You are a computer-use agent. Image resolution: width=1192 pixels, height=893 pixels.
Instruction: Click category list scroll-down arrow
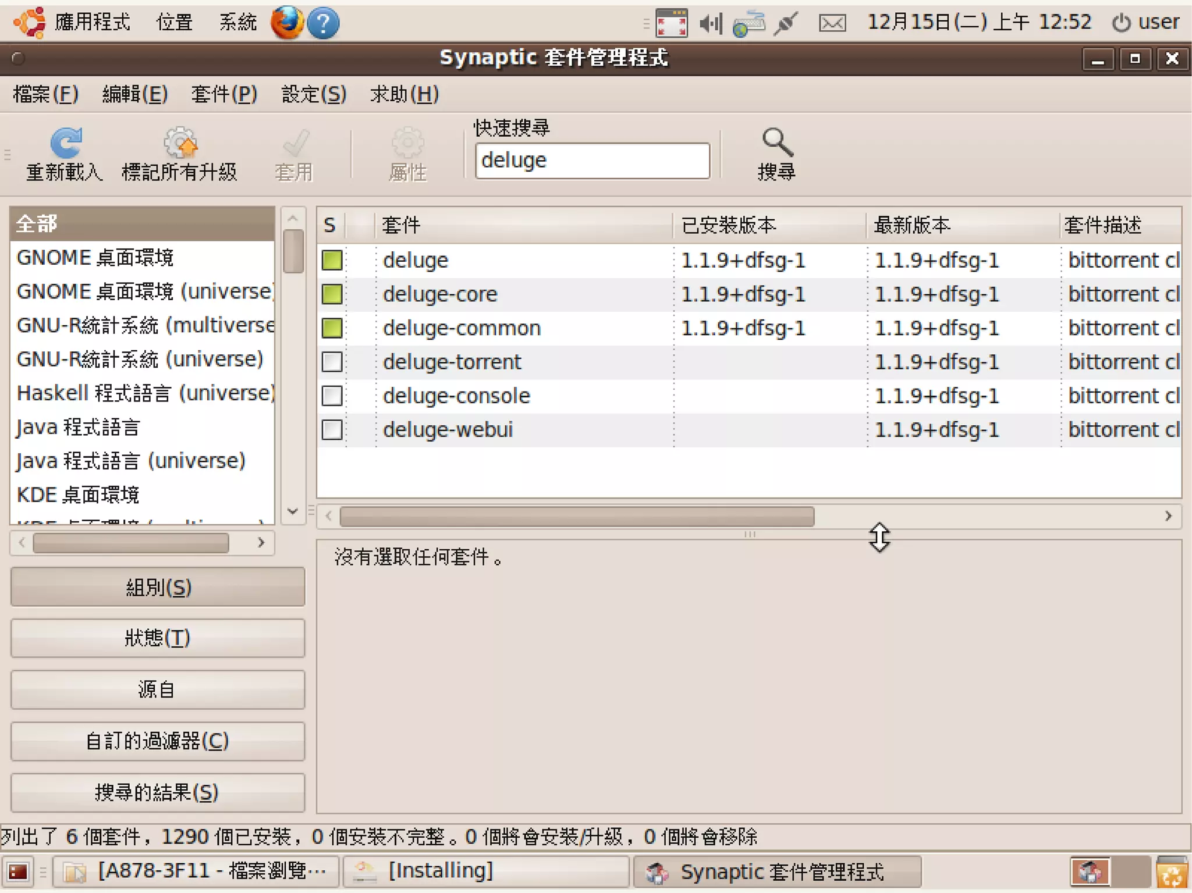point(293,511)
